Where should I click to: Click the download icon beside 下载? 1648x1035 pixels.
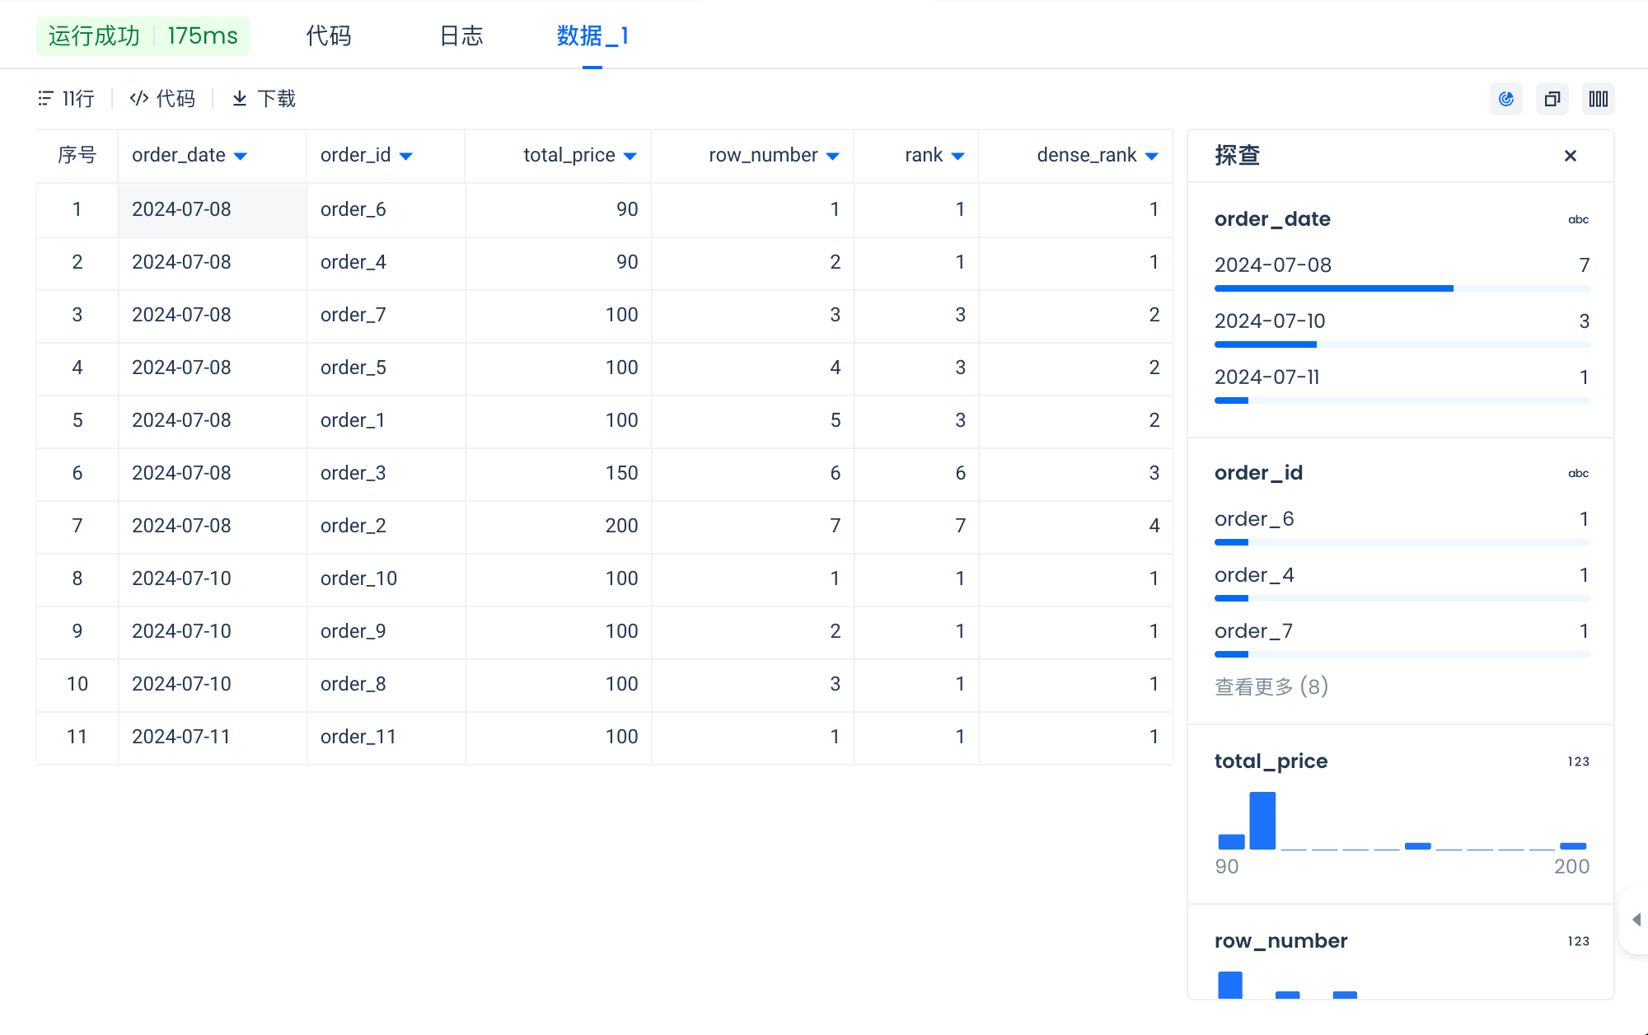pos(239,99)
